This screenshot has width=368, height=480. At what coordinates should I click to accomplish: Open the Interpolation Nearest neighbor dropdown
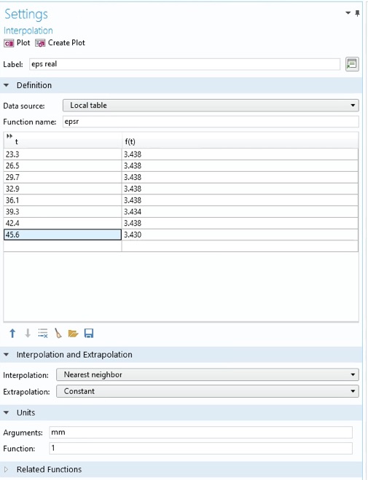pyautogui.click(x=207, y=374)
